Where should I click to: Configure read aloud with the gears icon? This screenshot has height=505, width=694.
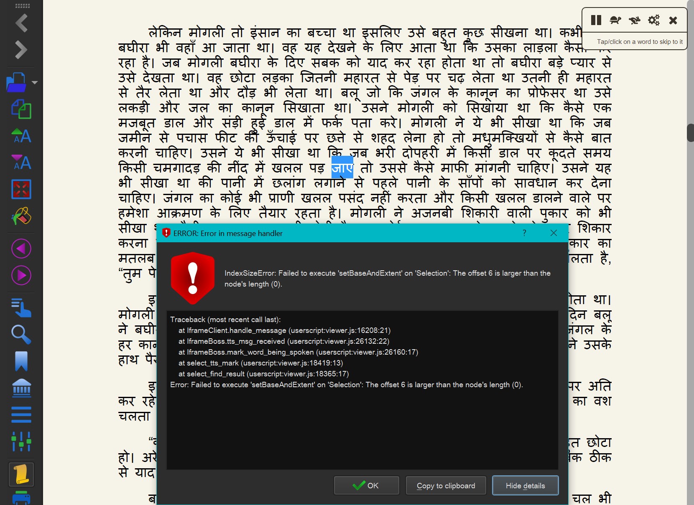coord(654,20)
